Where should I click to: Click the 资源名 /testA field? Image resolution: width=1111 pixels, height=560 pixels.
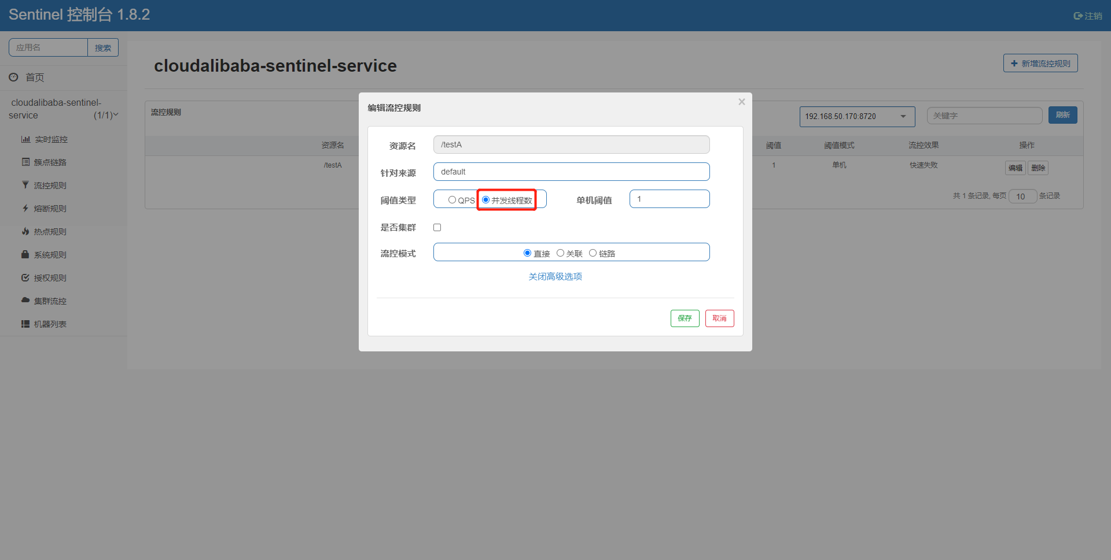pos(571,144)
